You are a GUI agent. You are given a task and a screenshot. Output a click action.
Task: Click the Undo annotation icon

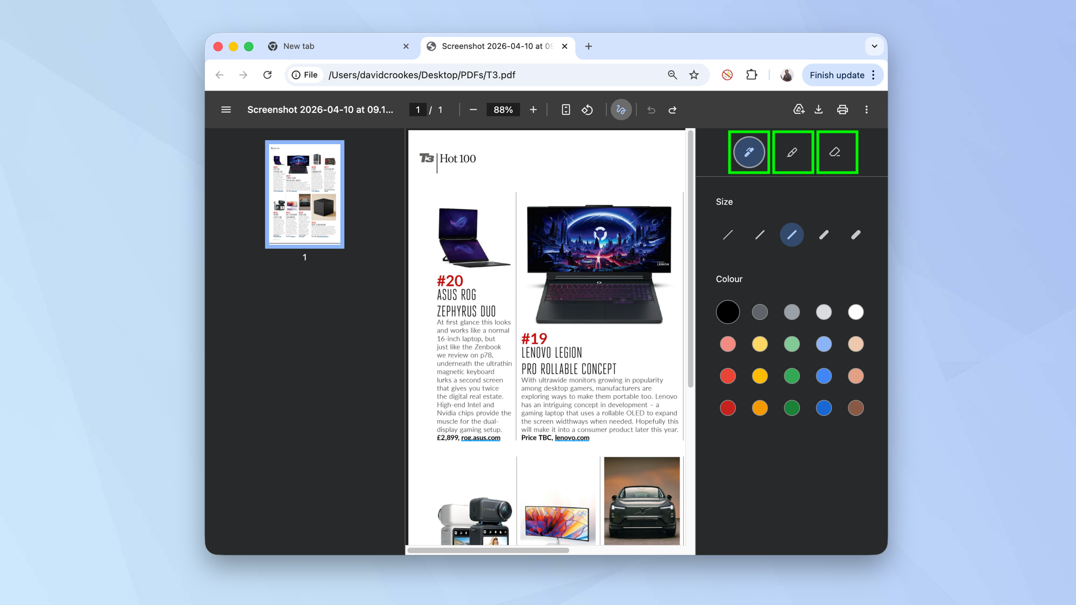[651, 109]
